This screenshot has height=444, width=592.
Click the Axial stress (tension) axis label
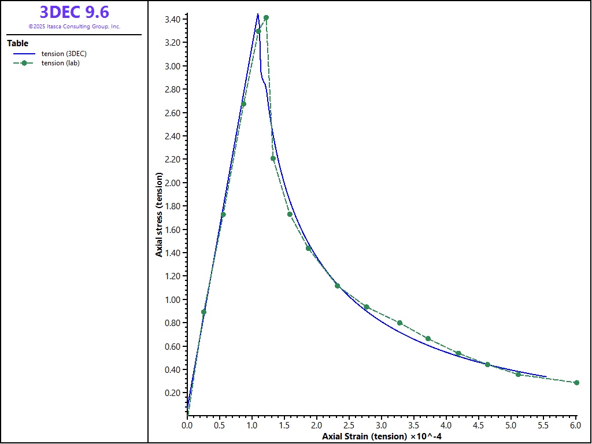158,214
